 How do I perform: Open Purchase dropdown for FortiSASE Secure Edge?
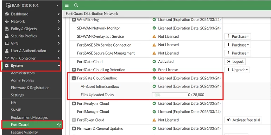tap(238, 53)
